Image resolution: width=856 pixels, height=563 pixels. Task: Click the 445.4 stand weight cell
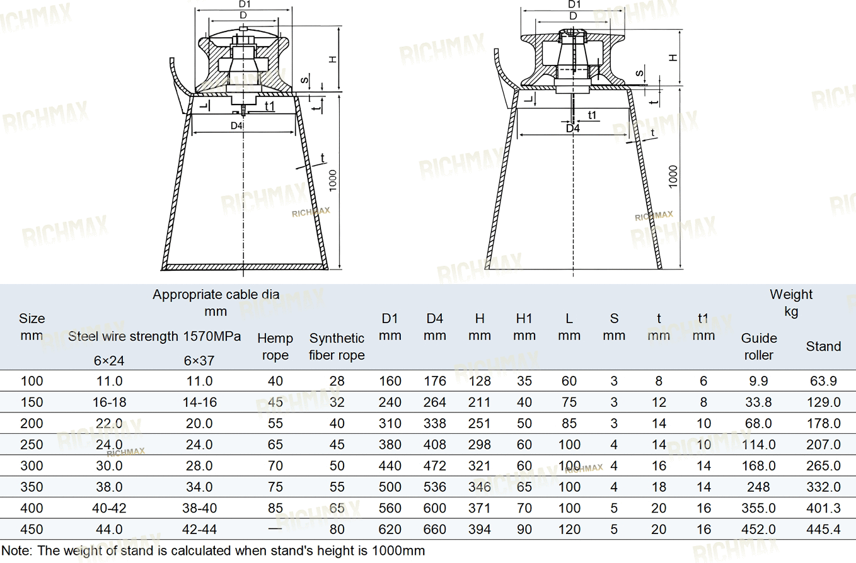(823, 530)
